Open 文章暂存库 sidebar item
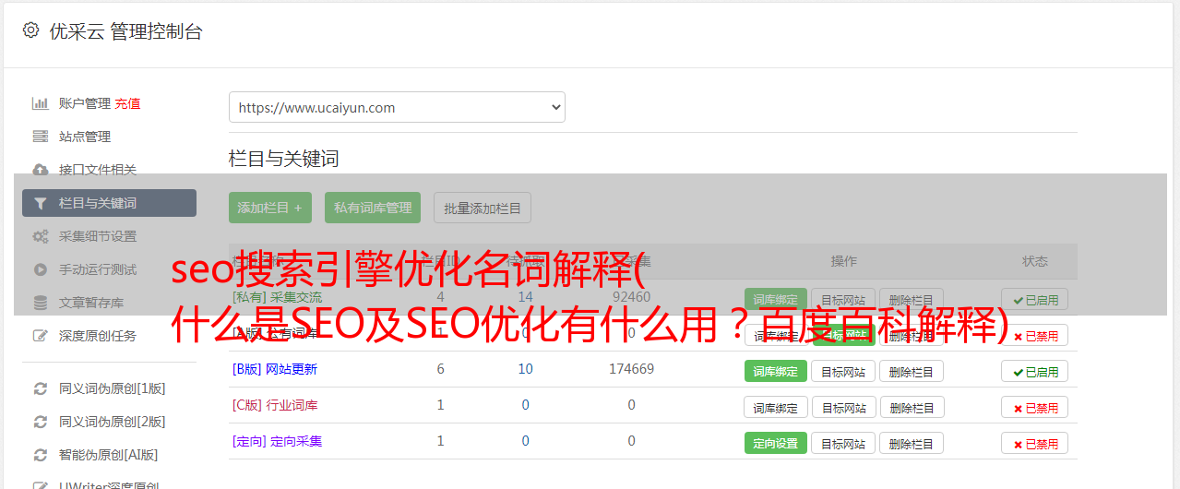1180x489 pixels. (x=91, y=303)
